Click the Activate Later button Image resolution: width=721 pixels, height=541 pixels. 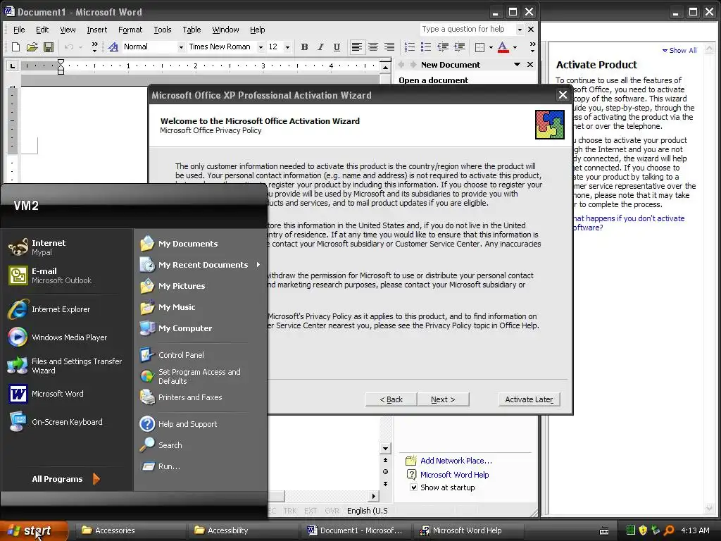point(529,399)
